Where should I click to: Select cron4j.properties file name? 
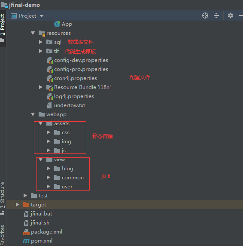pyautogui.click(x=76, y=78)
